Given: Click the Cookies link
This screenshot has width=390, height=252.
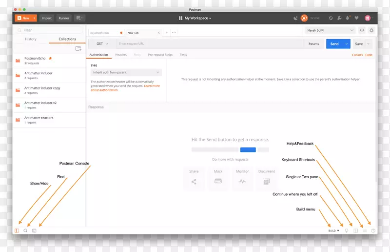Looking at the screenshot, I should point(357,55).
